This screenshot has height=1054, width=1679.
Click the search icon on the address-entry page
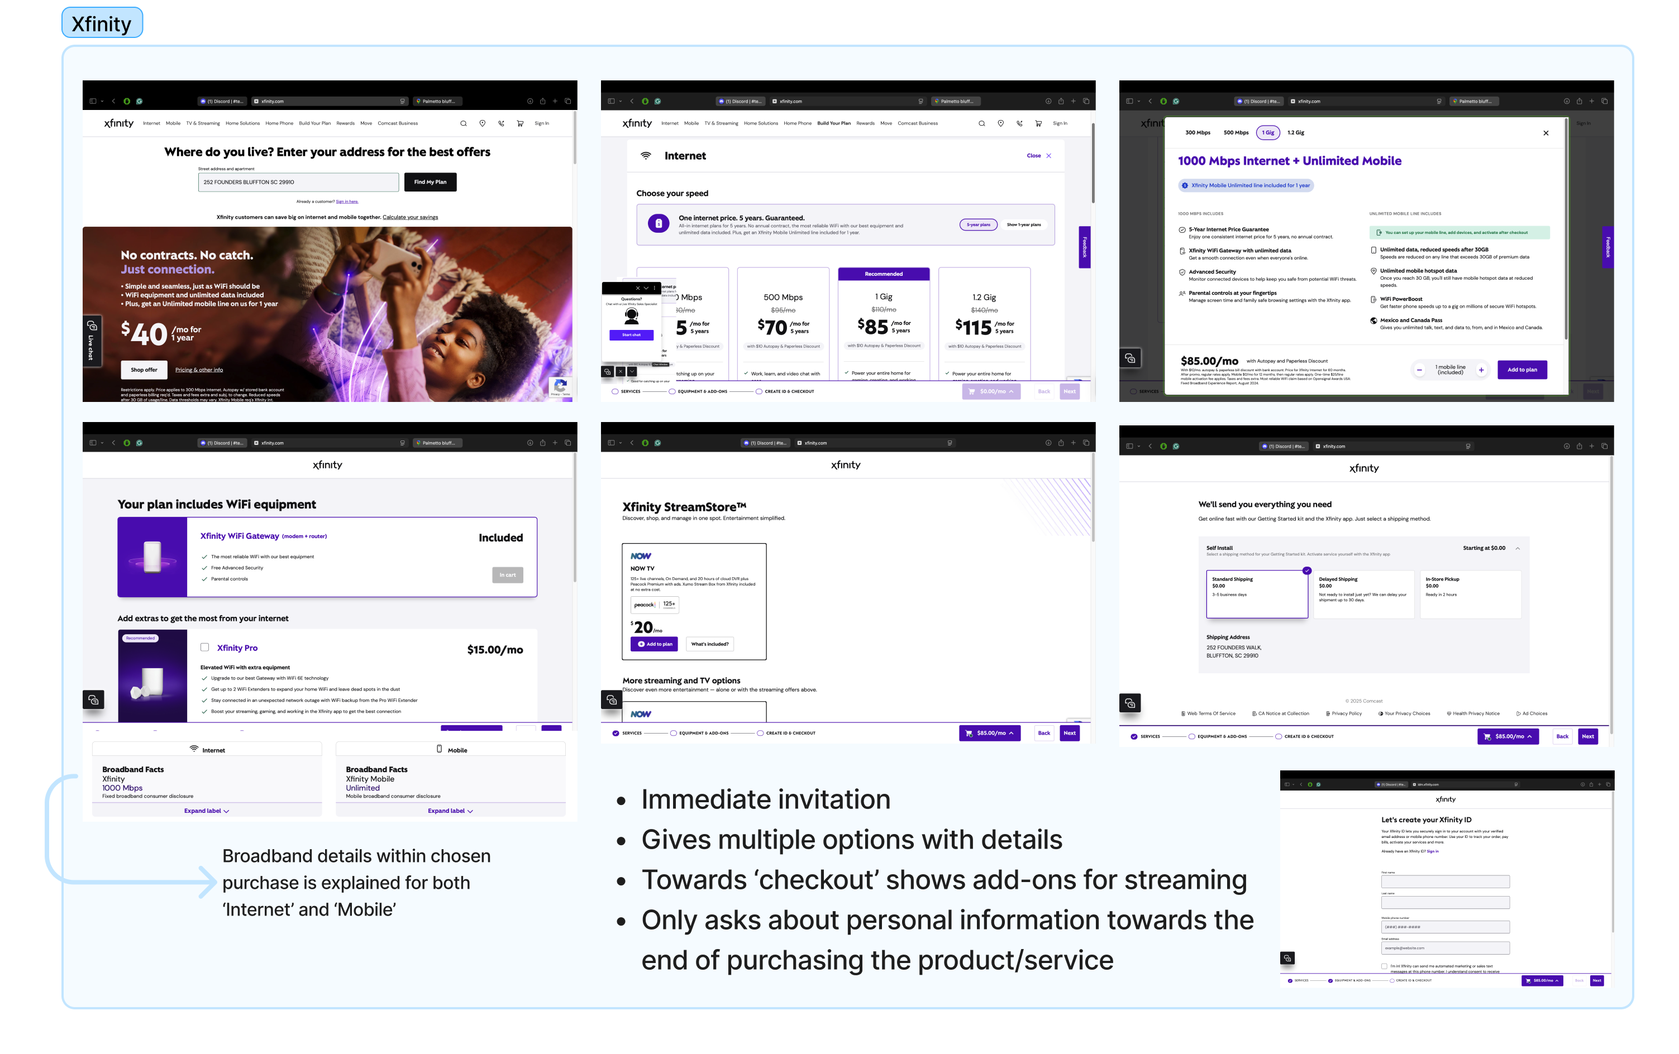tap(463, 123)
